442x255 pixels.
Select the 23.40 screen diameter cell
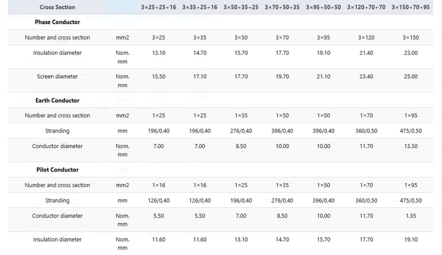(x=366, y=77)
